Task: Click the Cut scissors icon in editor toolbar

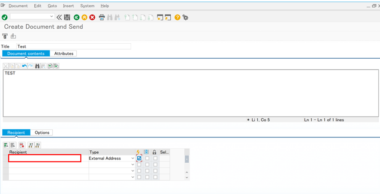Action: [x=6, y=66]
